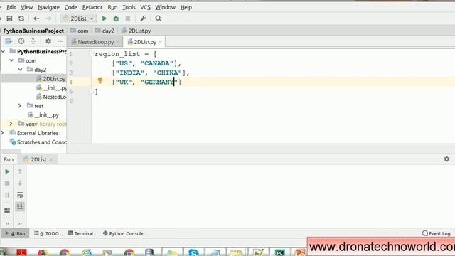This screenshot has width=455, height=256.
Task: Open settings via the wrench icon
Action: click(x=143, y=18)
